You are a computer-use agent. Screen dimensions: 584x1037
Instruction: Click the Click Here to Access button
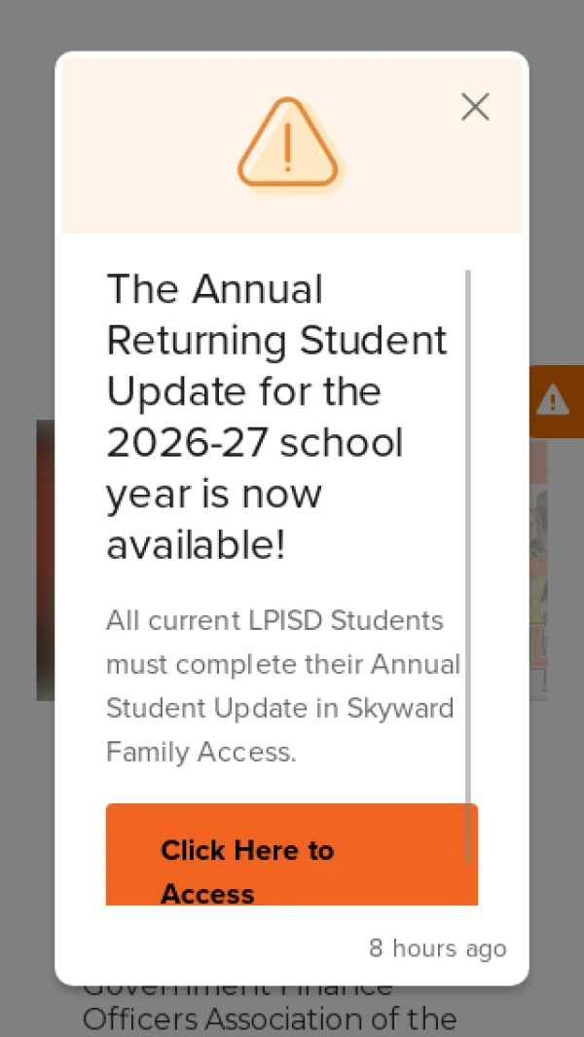tap(292, 855)
